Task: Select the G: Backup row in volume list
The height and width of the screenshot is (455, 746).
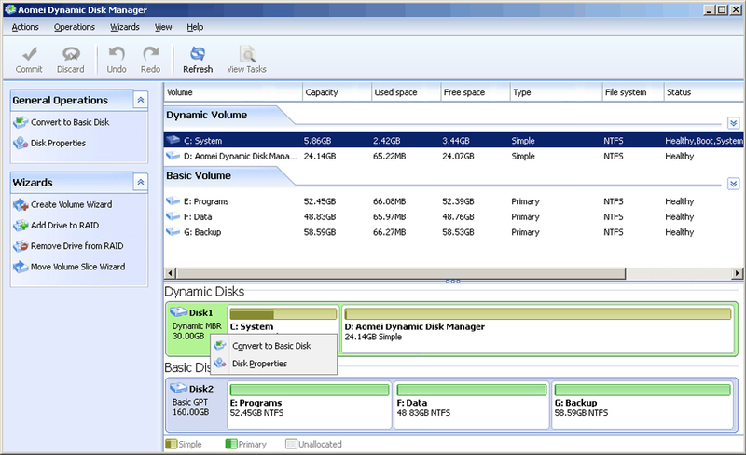Action: (x=453, y=232)
